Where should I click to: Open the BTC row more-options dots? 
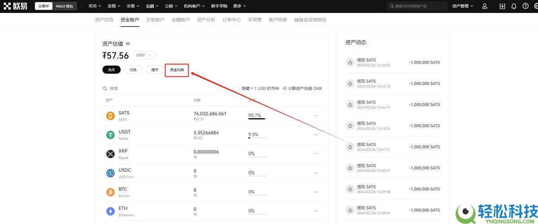[x=316, y=192]
